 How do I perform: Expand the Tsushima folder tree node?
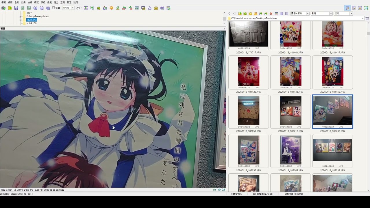(21, 20)
